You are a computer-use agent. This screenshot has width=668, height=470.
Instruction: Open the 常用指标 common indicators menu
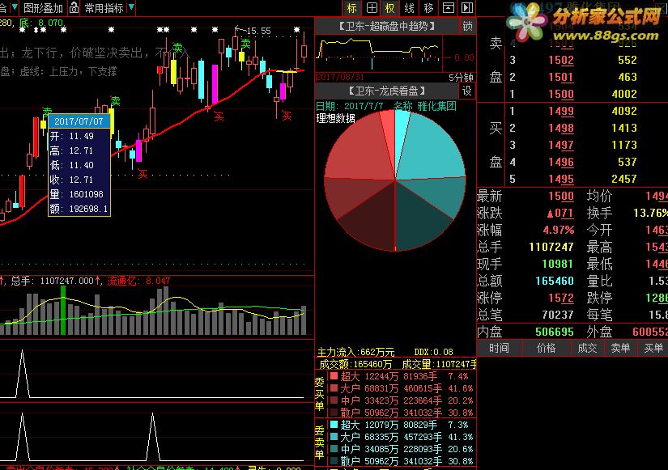[x=104, y=8]
